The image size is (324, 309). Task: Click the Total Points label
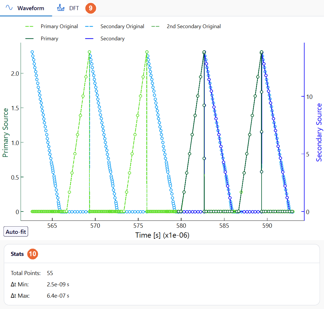pyautogui.click(x=26, y=273)
